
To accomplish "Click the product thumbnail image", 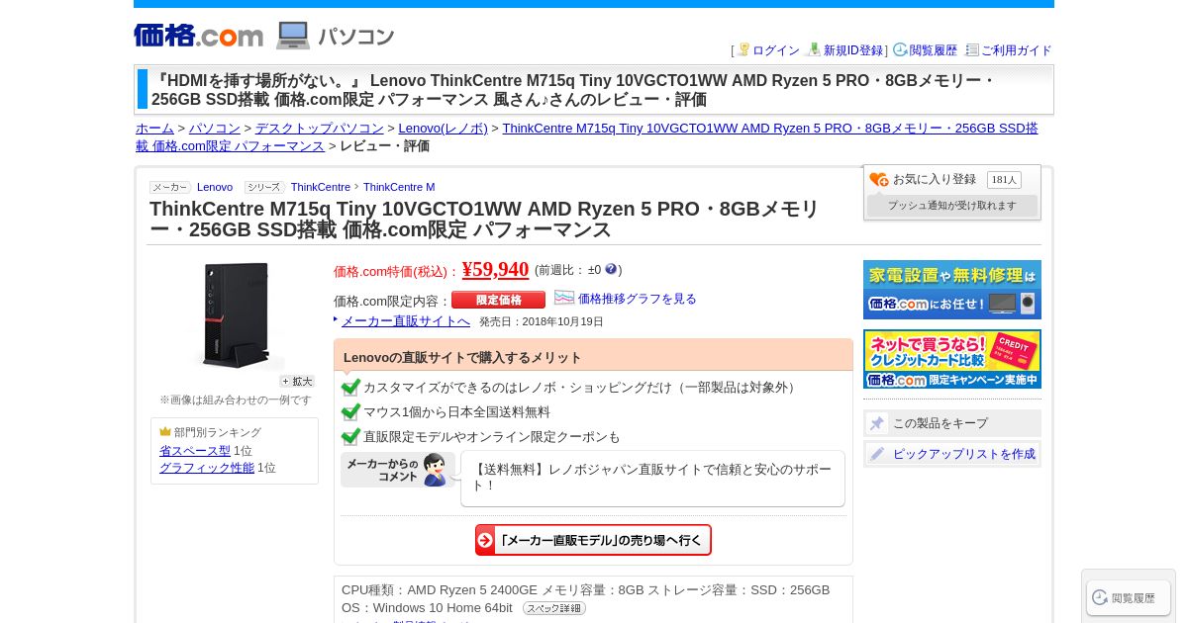I will [x=235, y=316].
